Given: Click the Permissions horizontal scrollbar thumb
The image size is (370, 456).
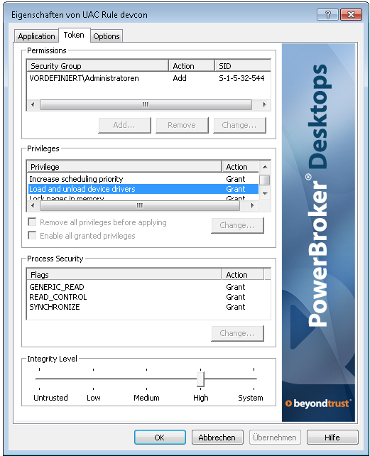Looking at the screenshot, I should [146, 104].
